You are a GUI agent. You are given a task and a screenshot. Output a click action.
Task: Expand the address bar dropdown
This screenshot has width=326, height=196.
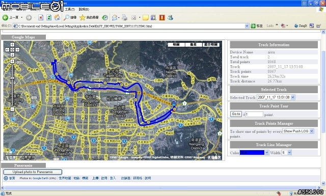coord(247,26)
